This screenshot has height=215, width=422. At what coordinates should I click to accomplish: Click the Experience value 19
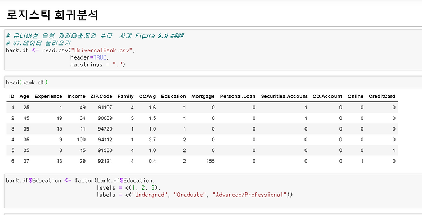[x=59, y=118]
